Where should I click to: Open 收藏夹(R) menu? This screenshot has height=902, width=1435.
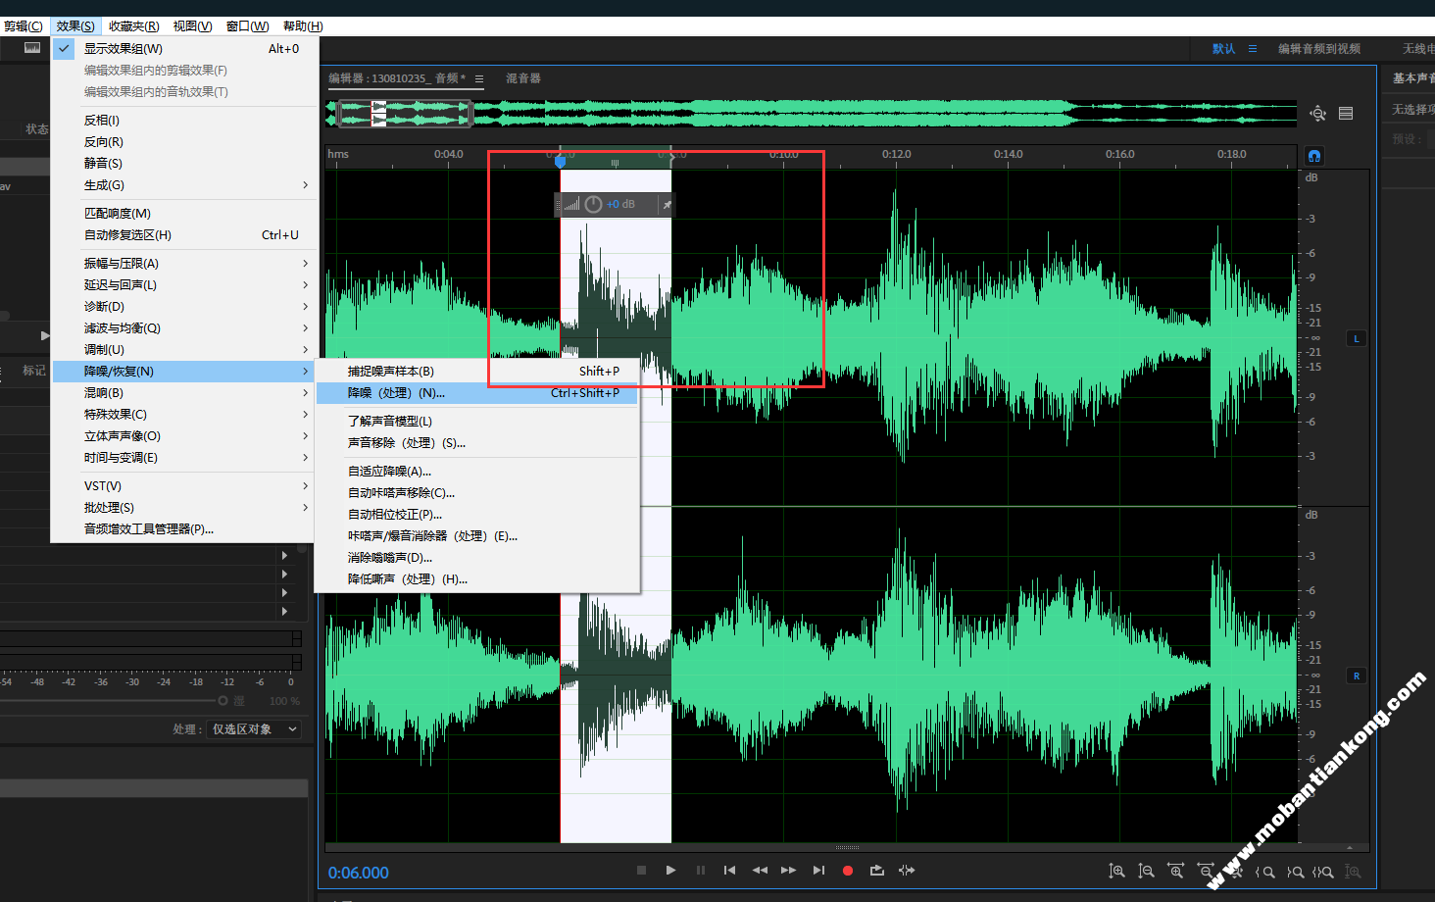point(133,25)
